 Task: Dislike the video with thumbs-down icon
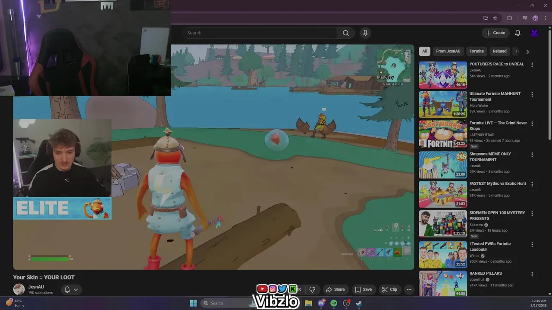pos(312,289)
